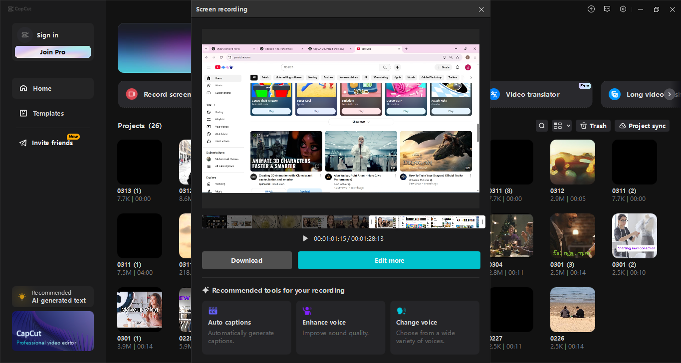Download the screen recording
Viewport: 681px width, 363px height.
(246, 260)
